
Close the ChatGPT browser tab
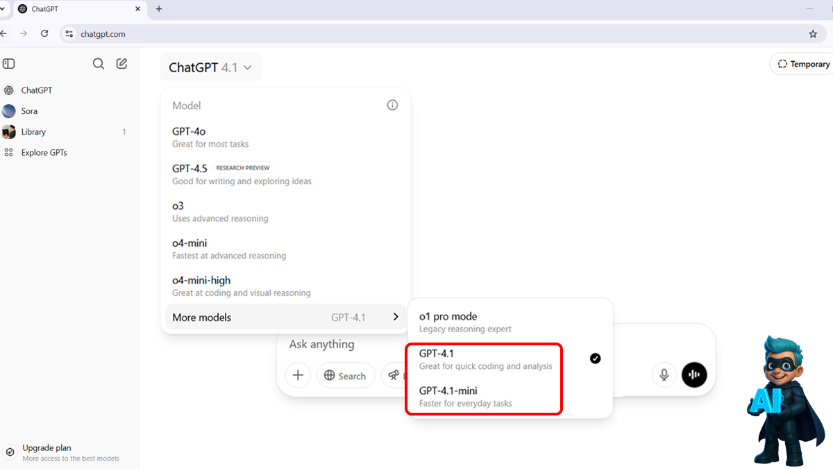137,9
